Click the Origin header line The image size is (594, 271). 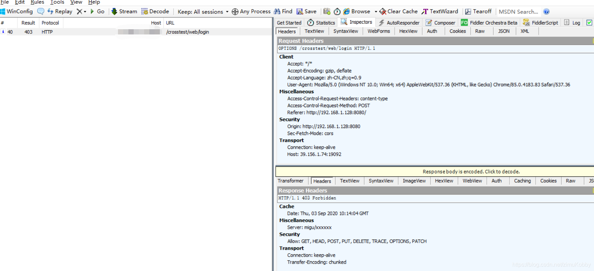click(x=324, y=126)
